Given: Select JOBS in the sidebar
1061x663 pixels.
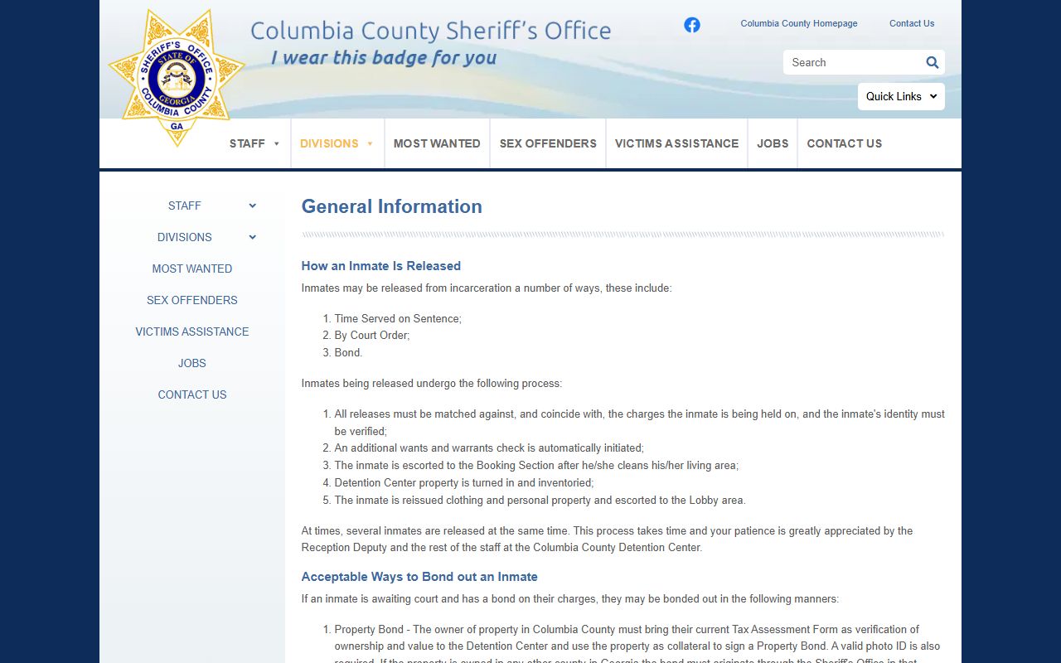Looking at the screenshot, I should click(x=192, y=363).
